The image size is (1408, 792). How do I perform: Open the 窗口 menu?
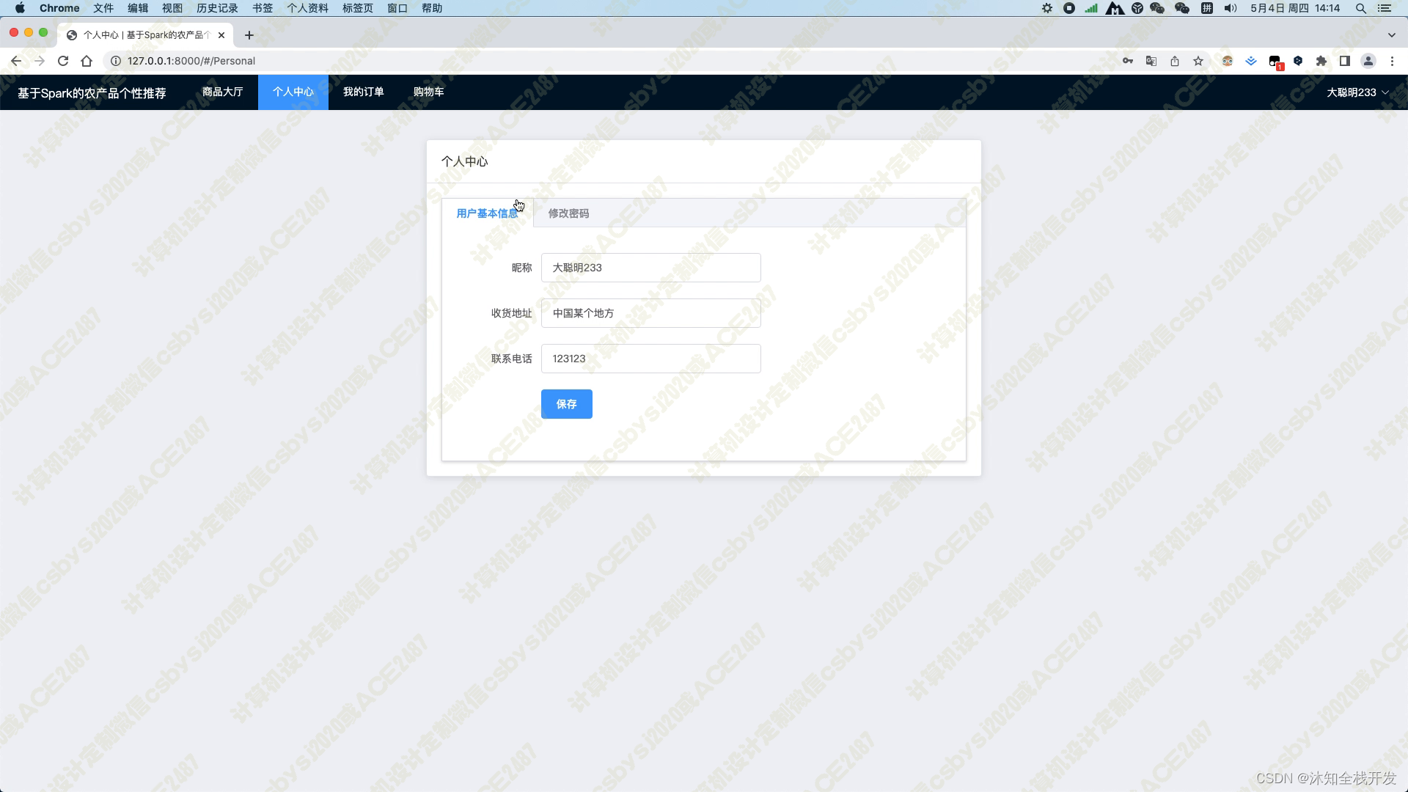coord(397,8)
